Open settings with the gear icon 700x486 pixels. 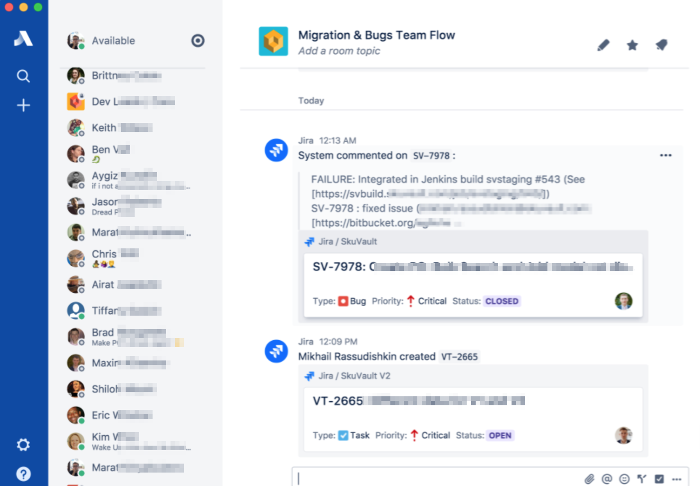(23, 444)
